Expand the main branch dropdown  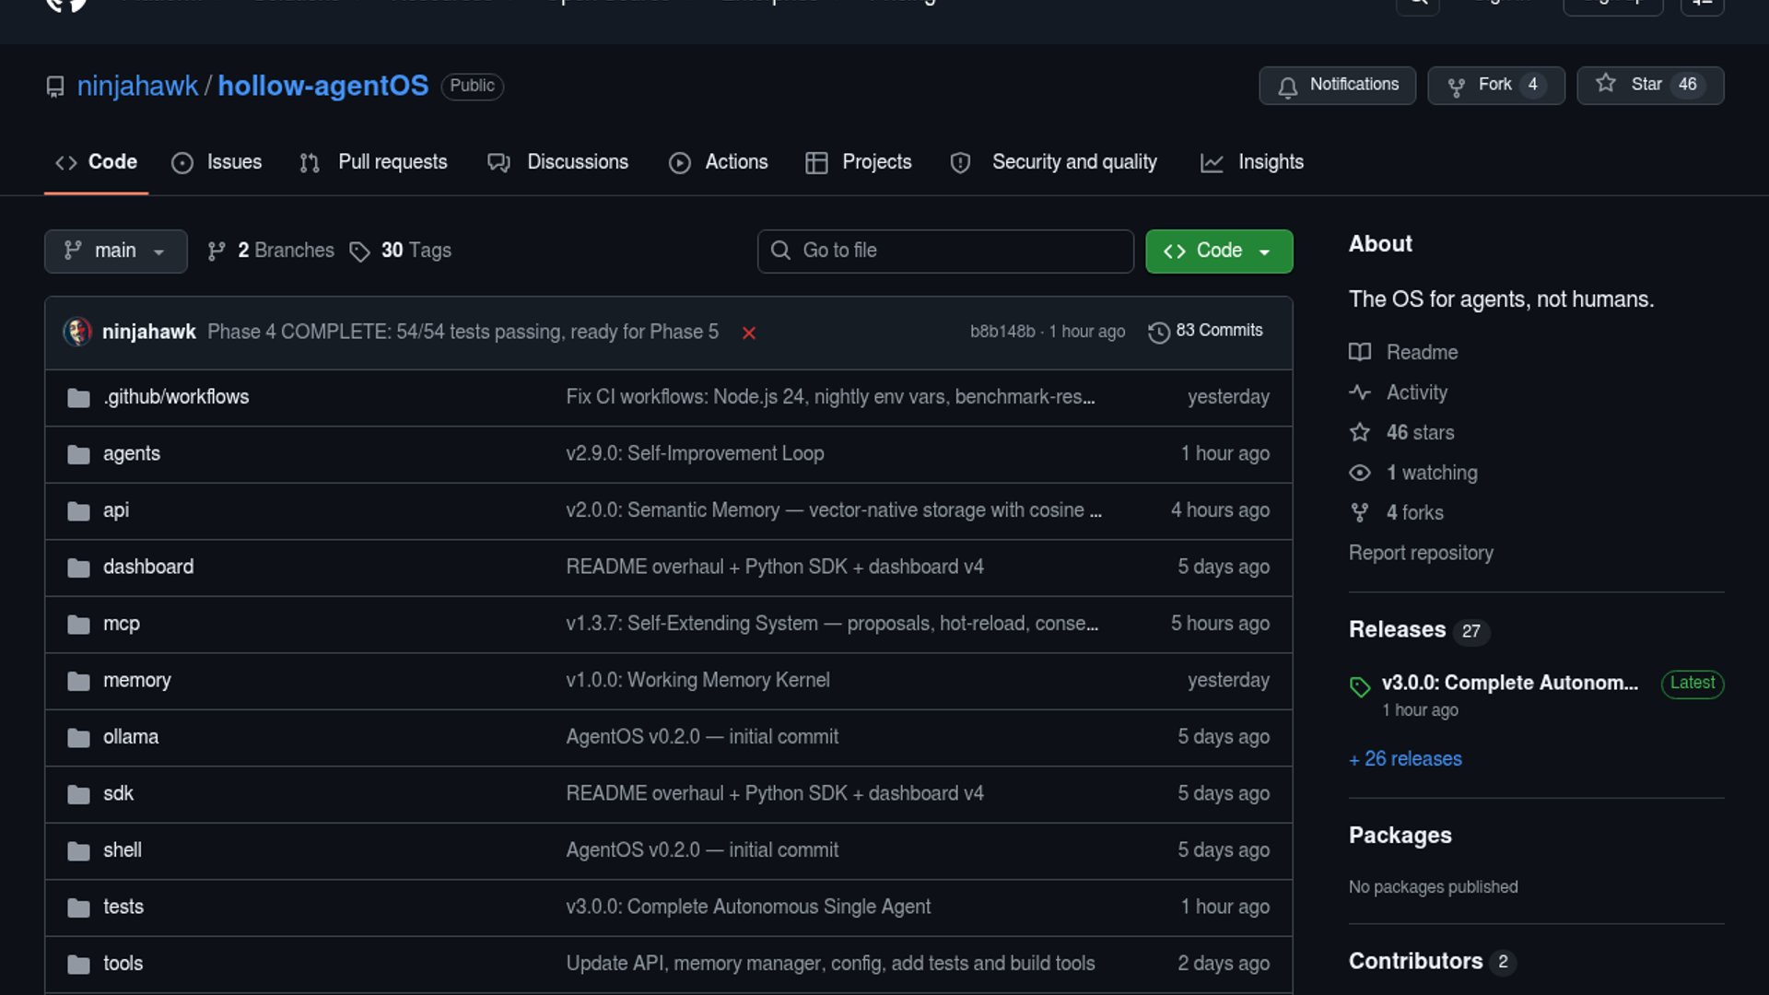pyautogui.click(x=115, y=251)
